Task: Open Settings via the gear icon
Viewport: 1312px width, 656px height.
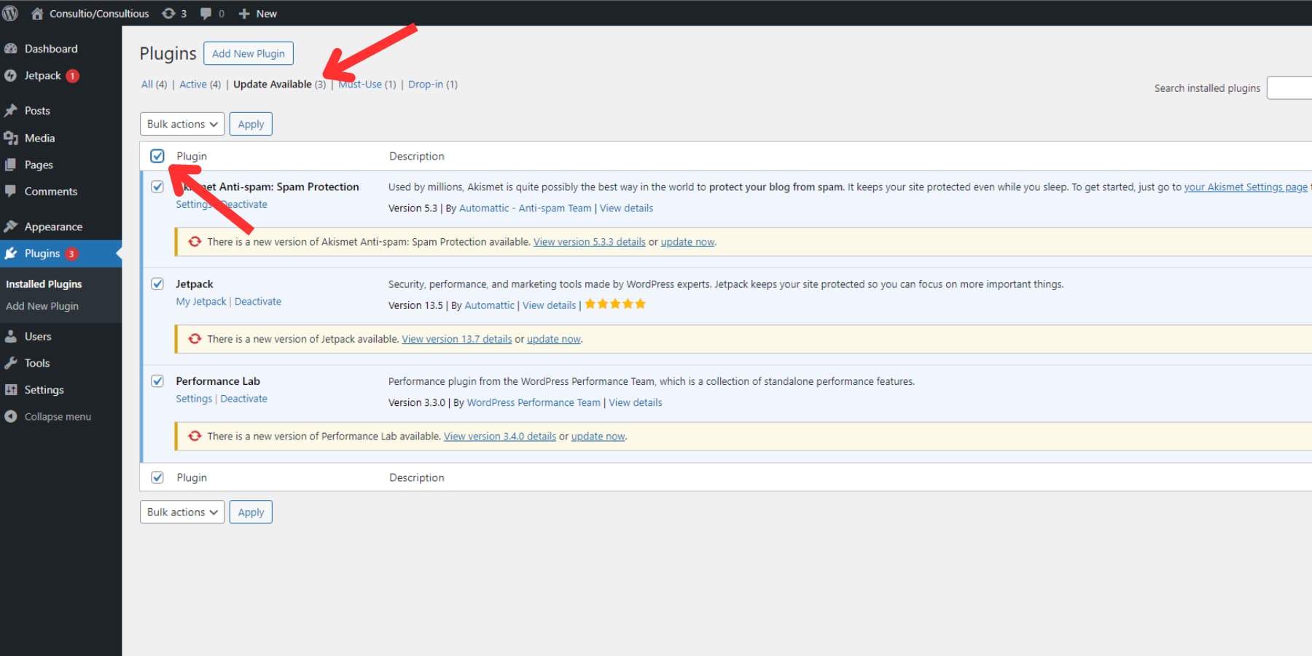Action: (x=12, y=389)
